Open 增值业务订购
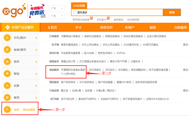Image resolution: width=189 pixels, height=117 pixels. point(68,61)
